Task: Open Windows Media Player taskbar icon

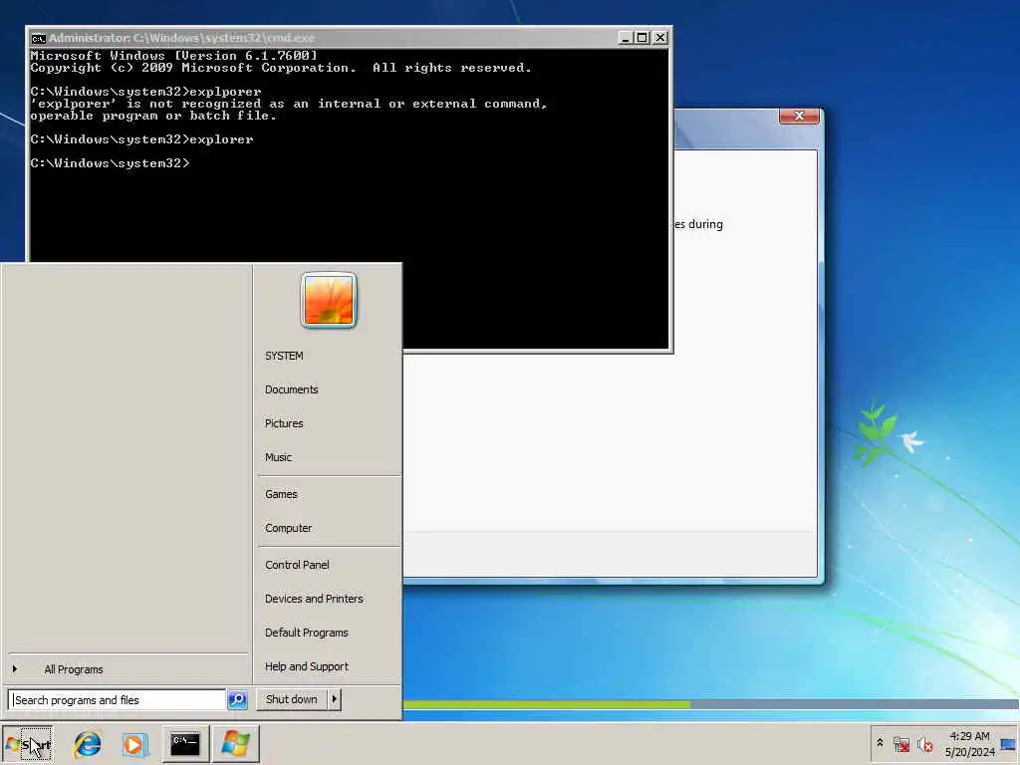Action: coord(135,743)
